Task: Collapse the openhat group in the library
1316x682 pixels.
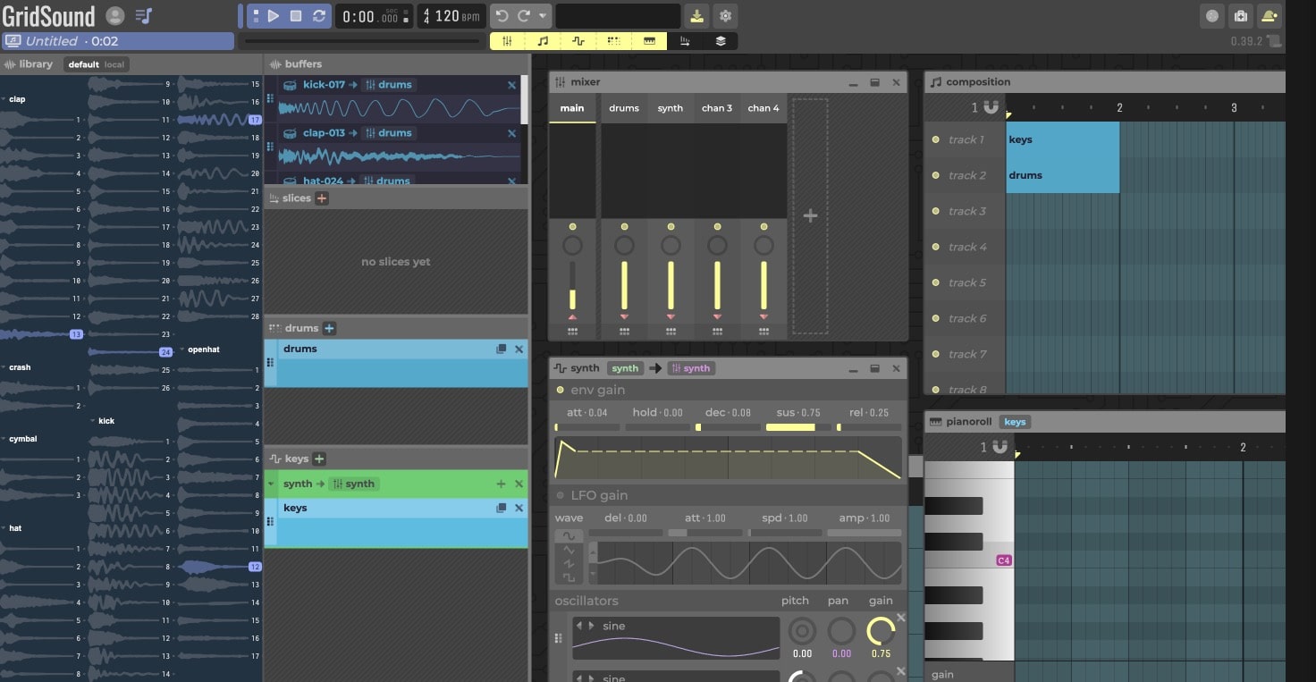Action: coord(181,349)
